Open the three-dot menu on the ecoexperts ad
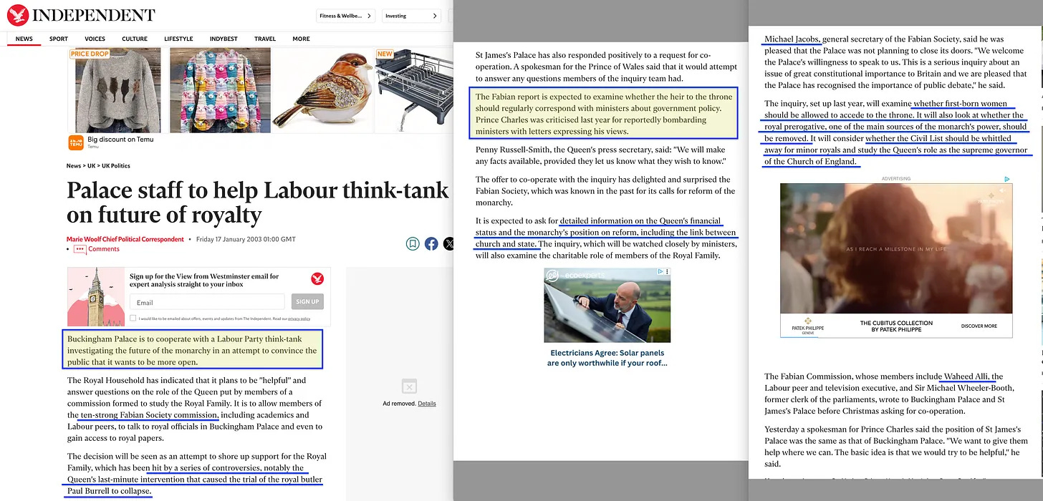The image size is (1043, 501). [x=667, y=272]
